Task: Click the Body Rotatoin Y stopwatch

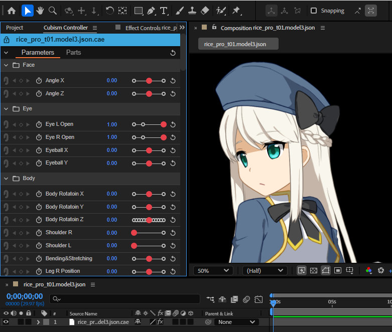Action: pos(39,207)
